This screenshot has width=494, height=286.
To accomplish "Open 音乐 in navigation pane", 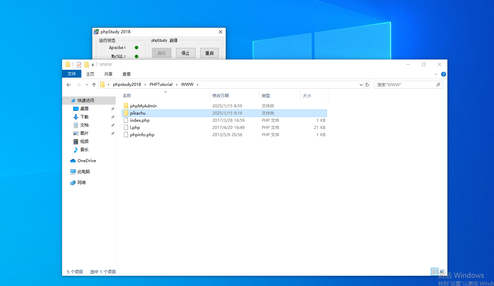I will pyautogui.click(x=84, y=149).
